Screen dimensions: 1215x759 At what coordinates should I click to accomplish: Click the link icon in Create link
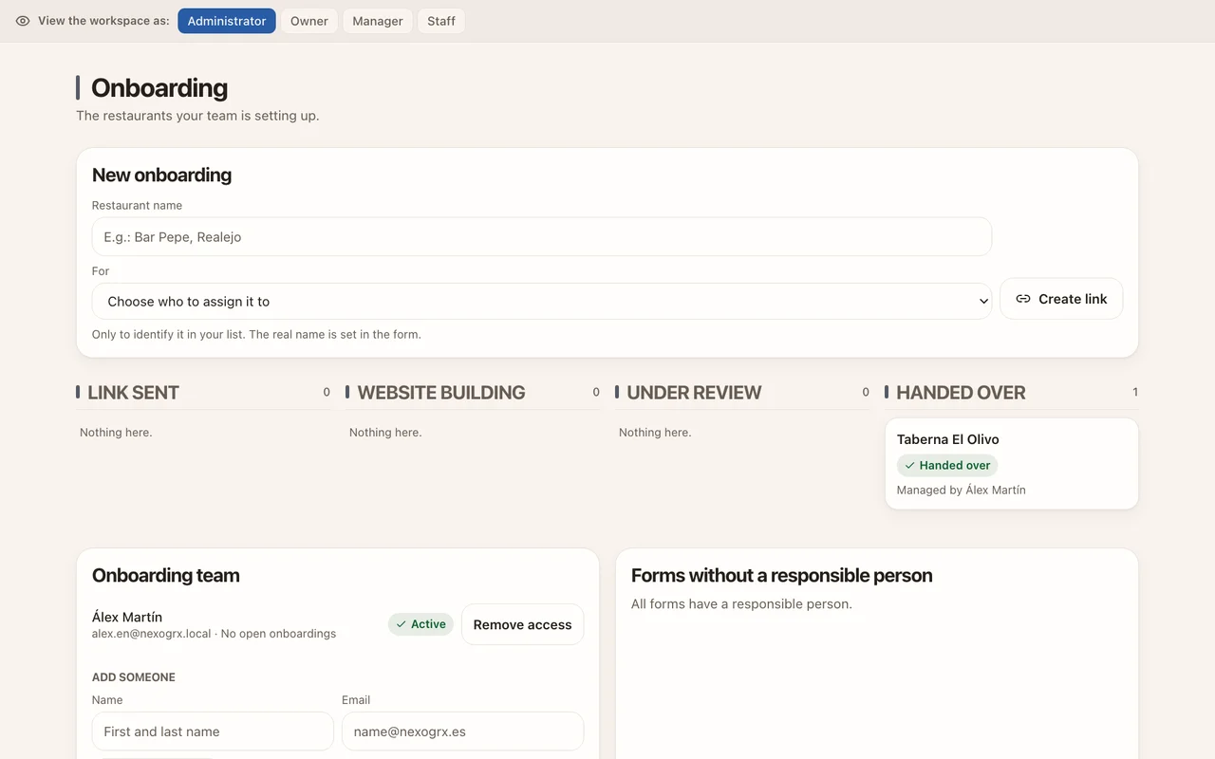(x=1023, y=299)
